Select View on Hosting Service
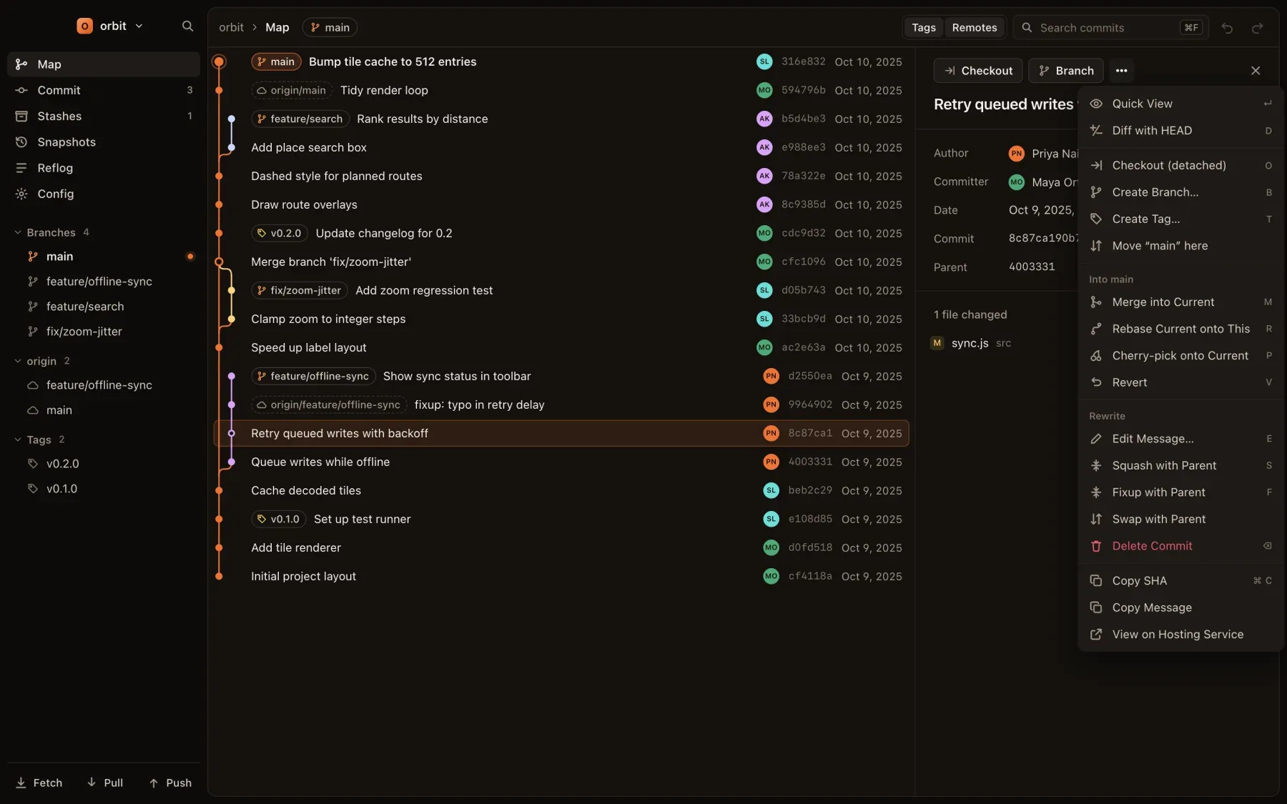 click(x=1180, y=635)
